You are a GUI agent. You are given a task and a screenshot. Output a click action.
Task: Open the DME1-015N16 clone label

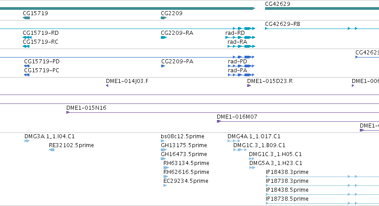click(86, 108)
